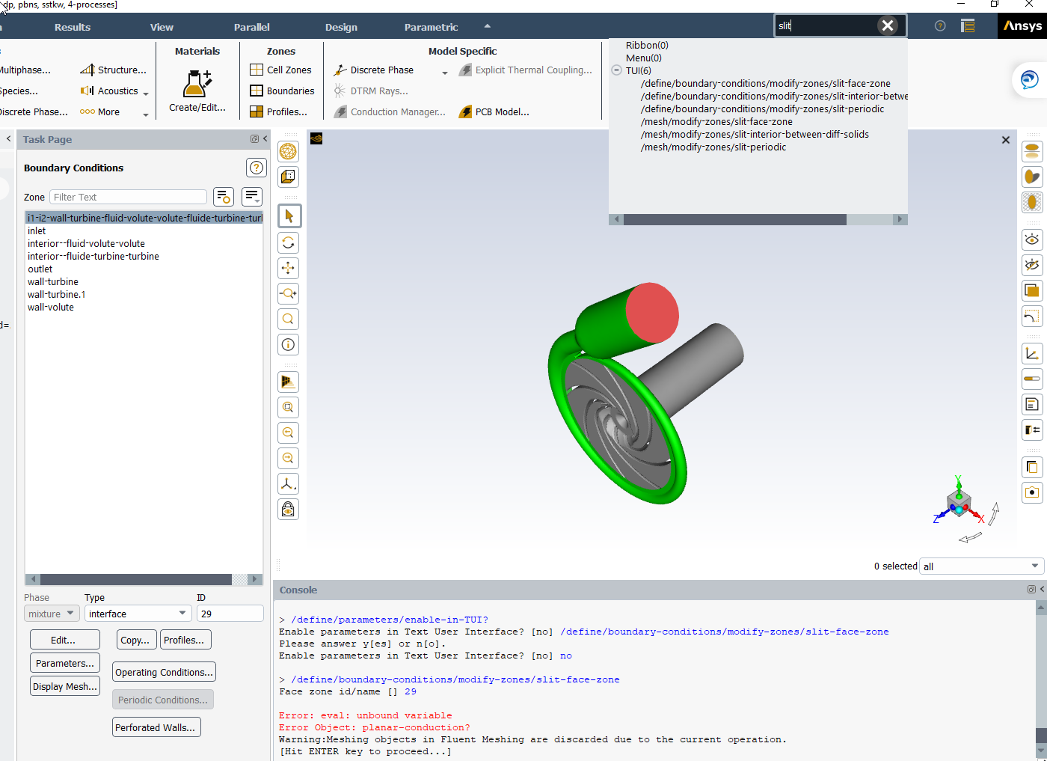
Task: Collapse the TUI(6) search results group
Action: 617,70
